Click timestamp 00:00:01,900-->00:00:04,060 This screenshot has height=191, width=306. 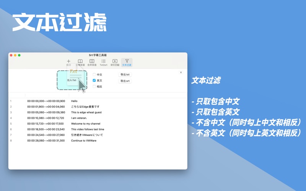[x=46, y=107]
